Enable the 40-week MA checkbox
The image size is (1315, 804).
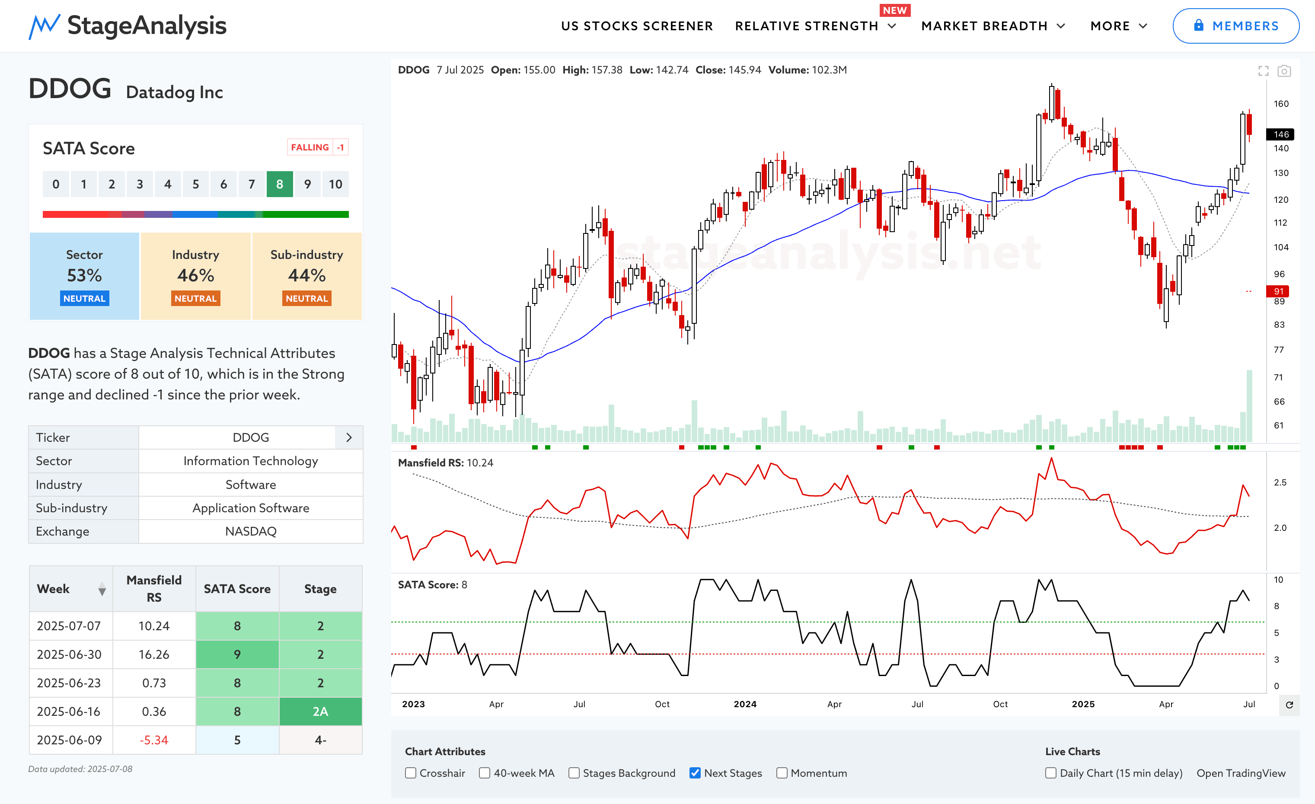pos(485,773)
